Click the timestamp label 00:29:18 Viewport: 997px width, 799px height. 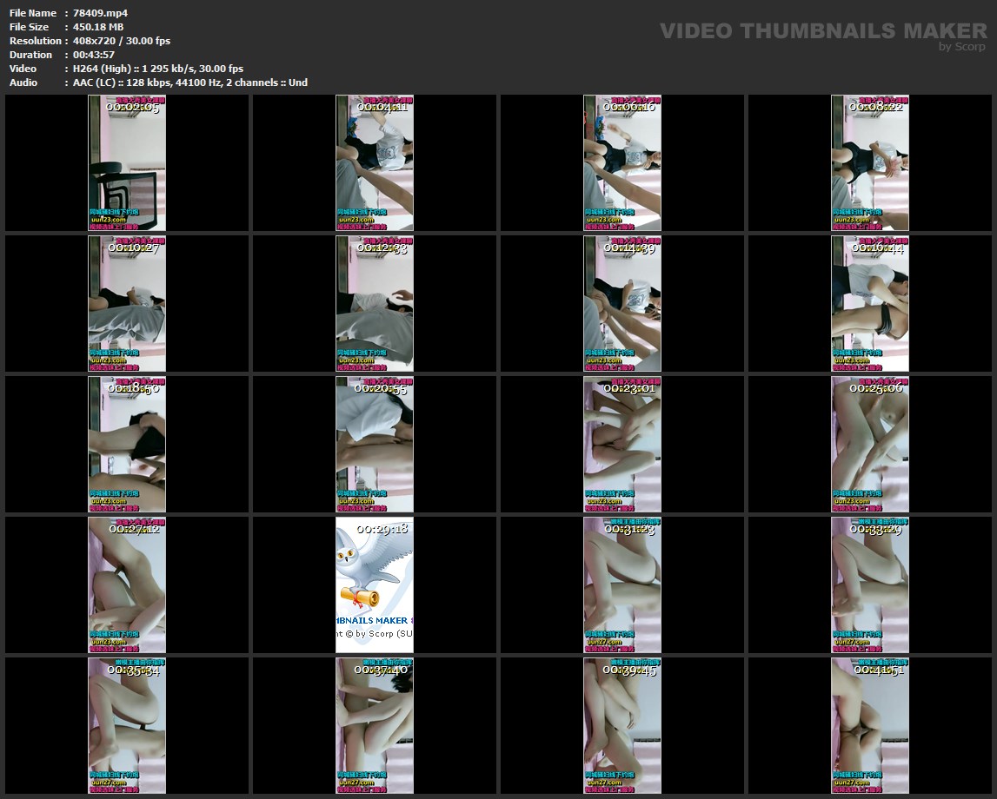click(381, 528)
